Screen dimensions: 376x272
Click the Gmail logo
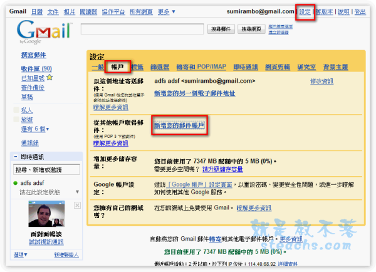(44, 32)
